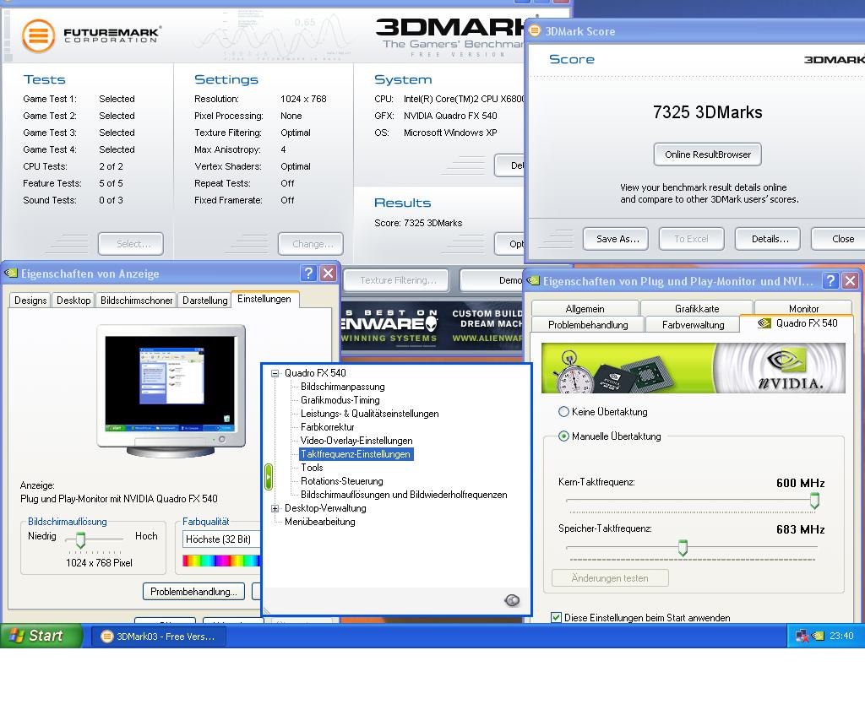Open score Details... button
This screenshot has width=865, height=726.
767,239
